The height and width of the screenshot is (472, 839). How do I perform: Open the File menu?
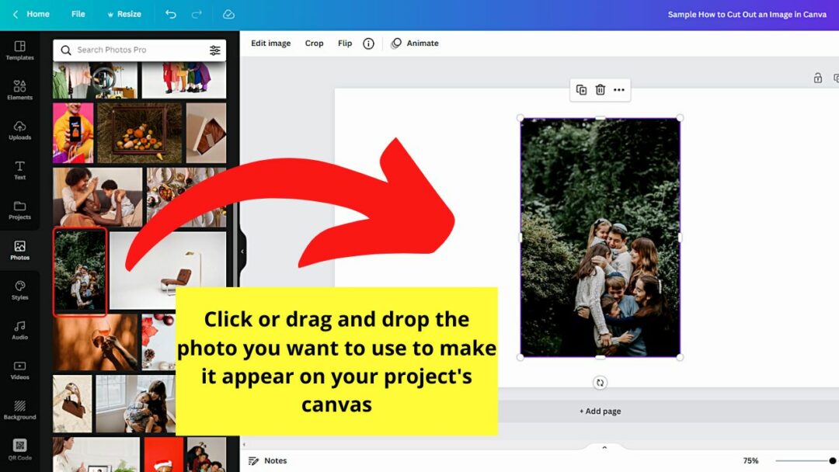(x=78, y=14)
